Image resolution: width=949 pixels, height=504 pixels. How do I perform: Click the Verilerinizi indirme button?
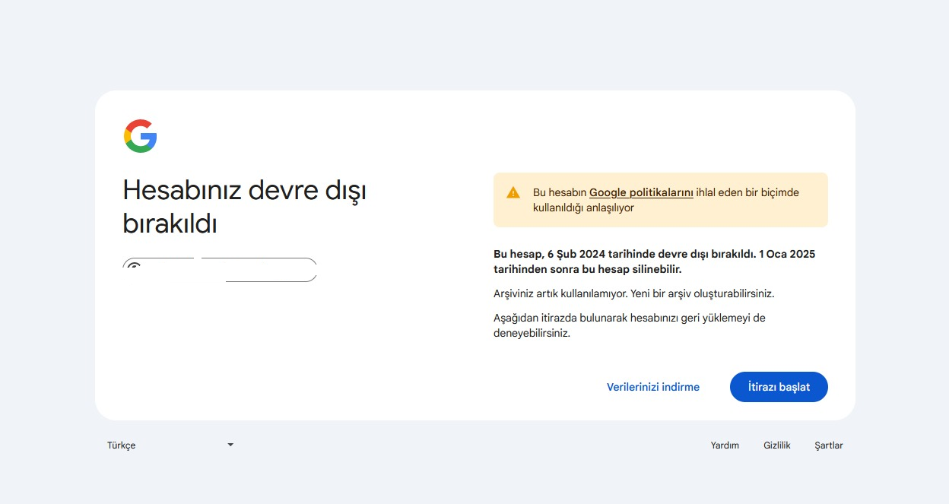tap(653, 387)
